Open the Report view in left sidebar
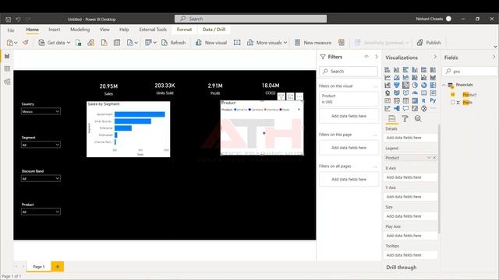This screenshot has height=280, width=499. tap(7, 56)
